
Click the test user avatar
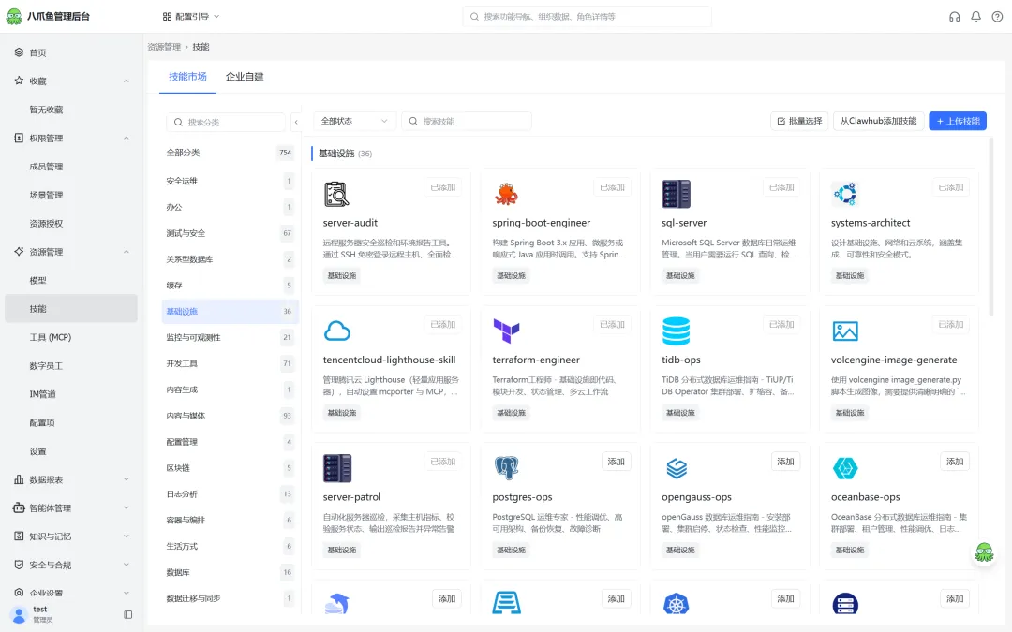(20, 614)
